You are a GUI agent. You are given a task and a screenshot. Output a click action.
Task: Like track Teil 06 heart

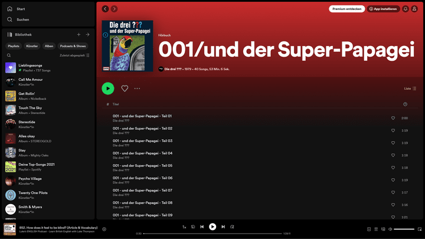coord(393,180)
